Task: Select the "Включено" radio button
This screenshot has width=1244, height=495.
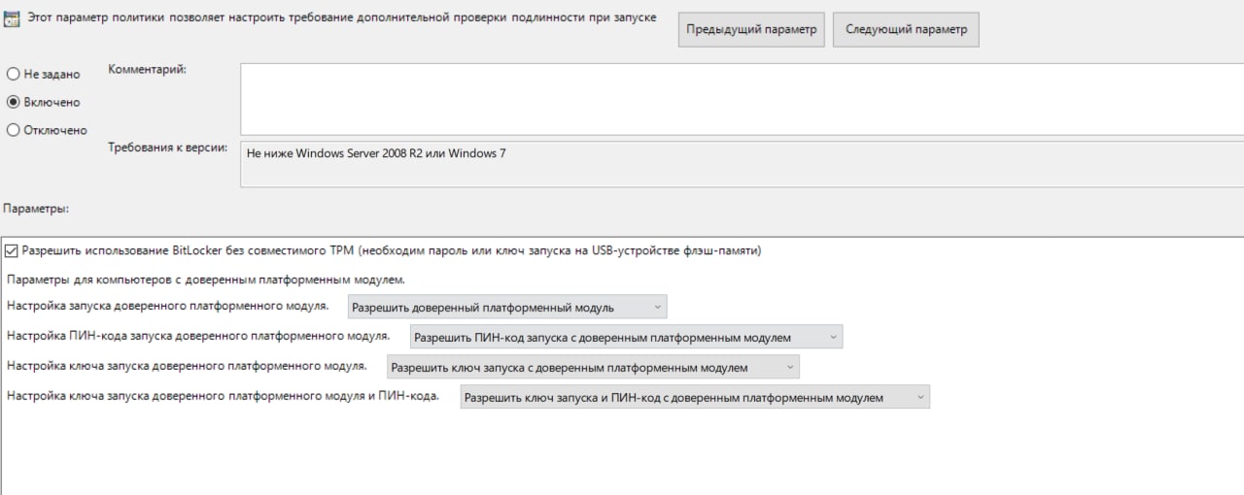Action: tap(14, 102)
